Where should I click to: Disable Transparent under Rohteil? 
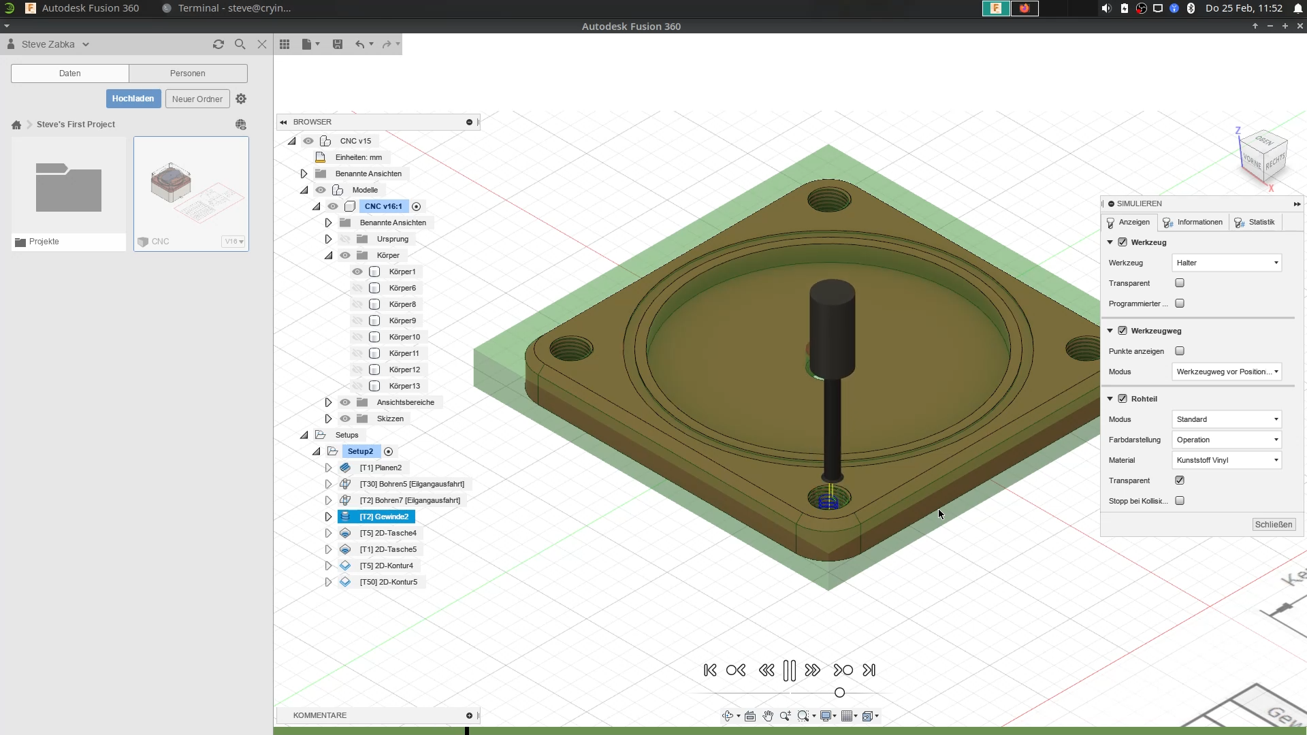(x=1180, y=480)
